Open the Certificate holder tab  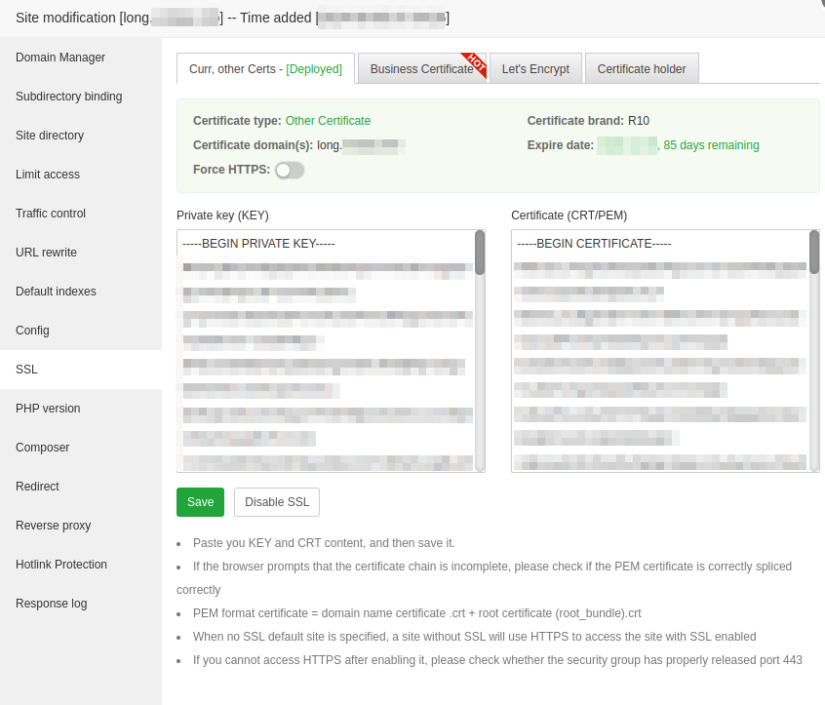(641, 69)
